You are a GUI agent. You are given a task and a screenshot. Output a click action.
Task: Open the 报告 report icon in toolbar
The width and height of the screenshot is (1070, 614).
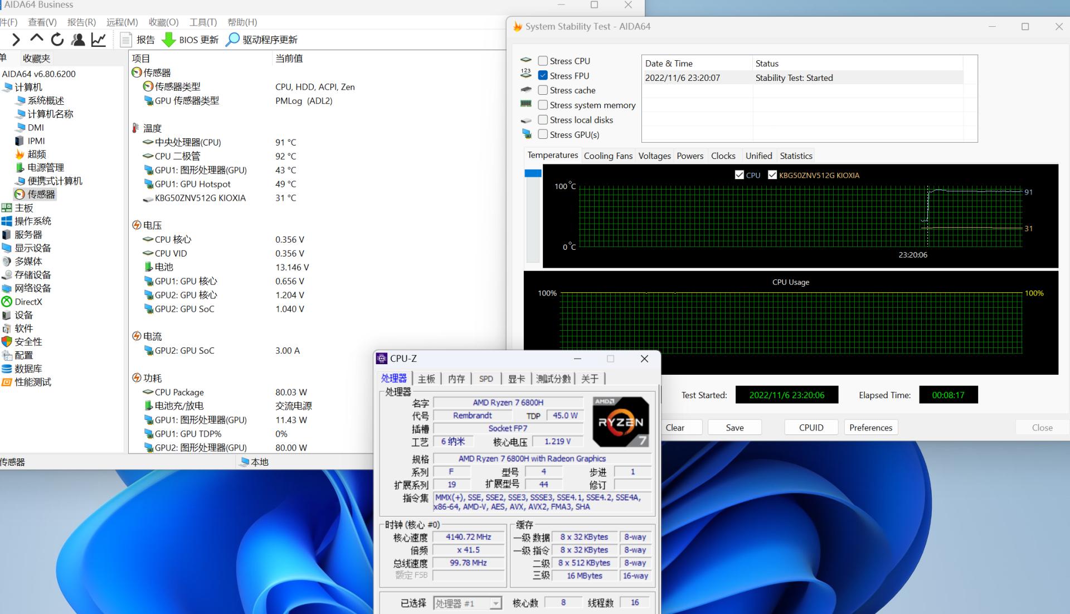click(138, 39)
